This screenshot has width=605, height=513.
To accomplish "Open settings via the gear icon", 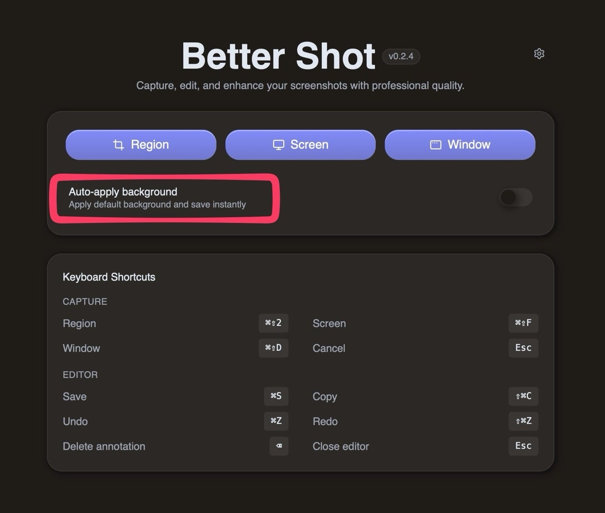I will [x=539, y=54].
